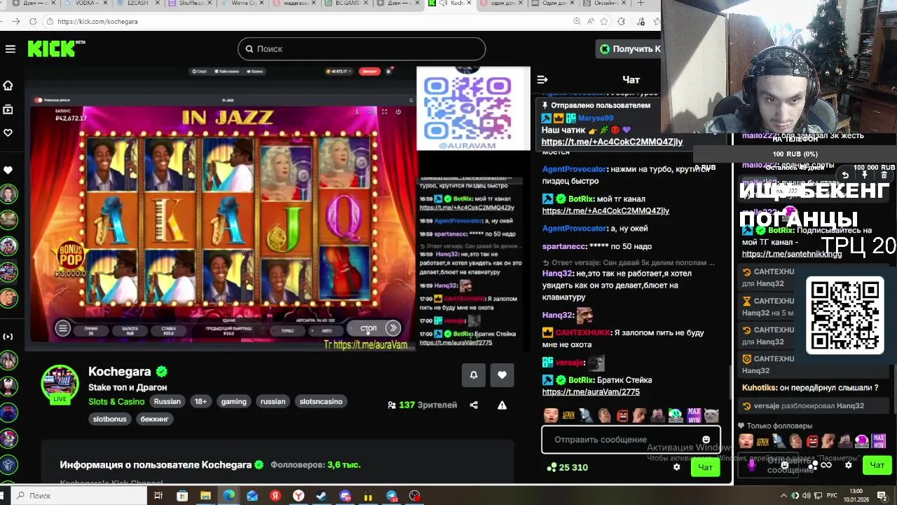Open the ЛИНИИ lines selector in the slot
This screenshot has height=505, width=897.
tap(91, 330)
